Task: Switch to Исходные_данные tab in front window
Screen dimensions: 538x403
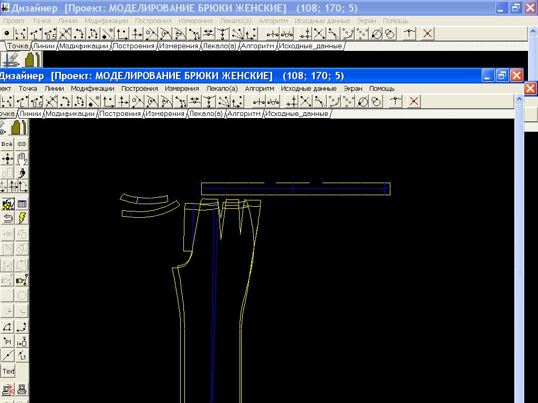Action: tap(297, 114)
